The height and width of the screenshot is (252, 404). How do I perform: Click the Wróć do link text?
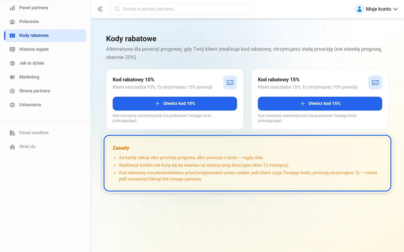27,147
